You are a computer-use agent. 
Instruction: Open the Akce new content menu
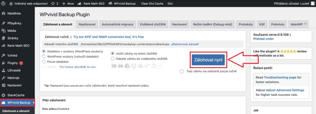pyautogui.click(x=68, y=4)
